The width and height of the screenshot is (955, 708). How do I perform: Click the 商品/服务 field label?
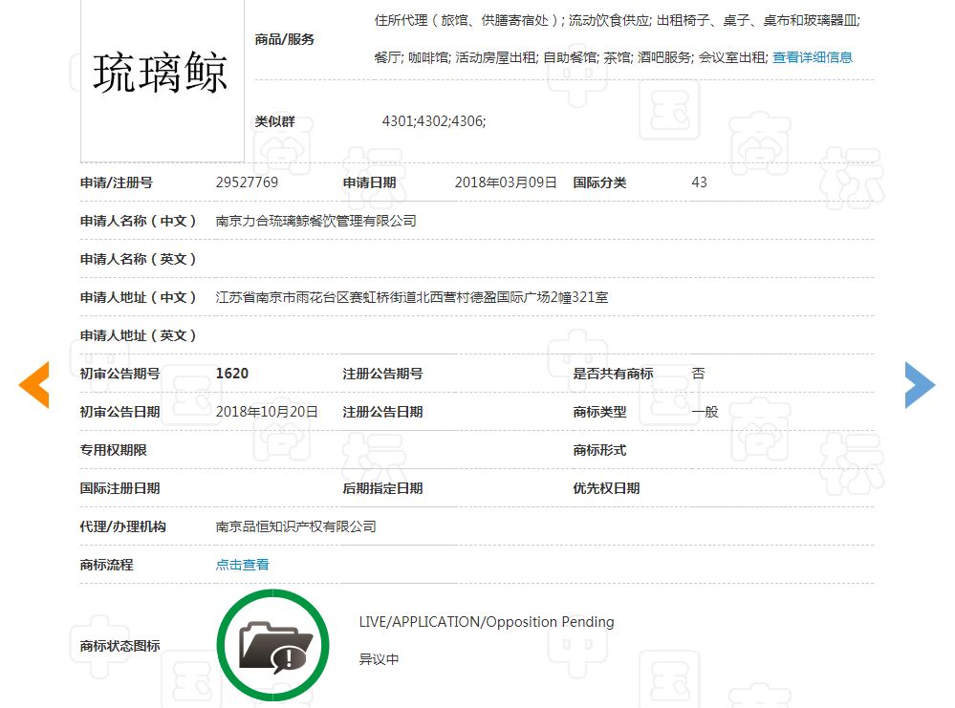[284, 39]
